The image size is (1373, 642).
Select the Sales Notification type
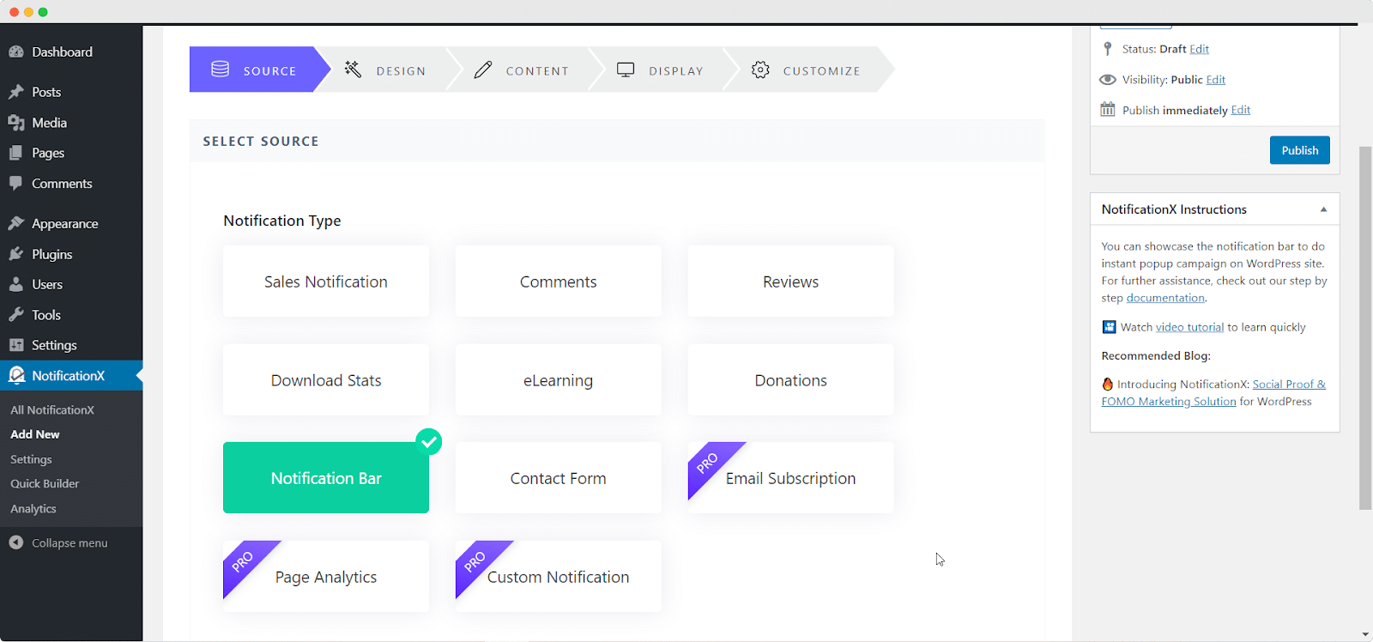click(x=326, y=282)
